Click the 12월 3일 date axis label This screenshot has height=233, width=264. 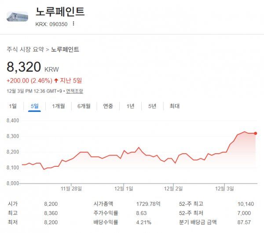pyautogui.click(x=225, y=189)
